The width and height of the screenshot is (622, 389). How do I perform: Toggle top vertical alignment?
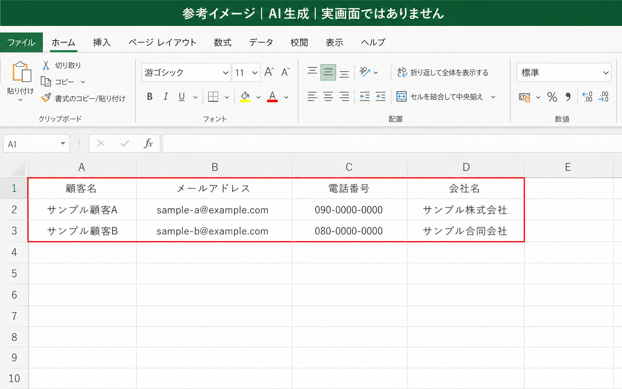point(312,72)
